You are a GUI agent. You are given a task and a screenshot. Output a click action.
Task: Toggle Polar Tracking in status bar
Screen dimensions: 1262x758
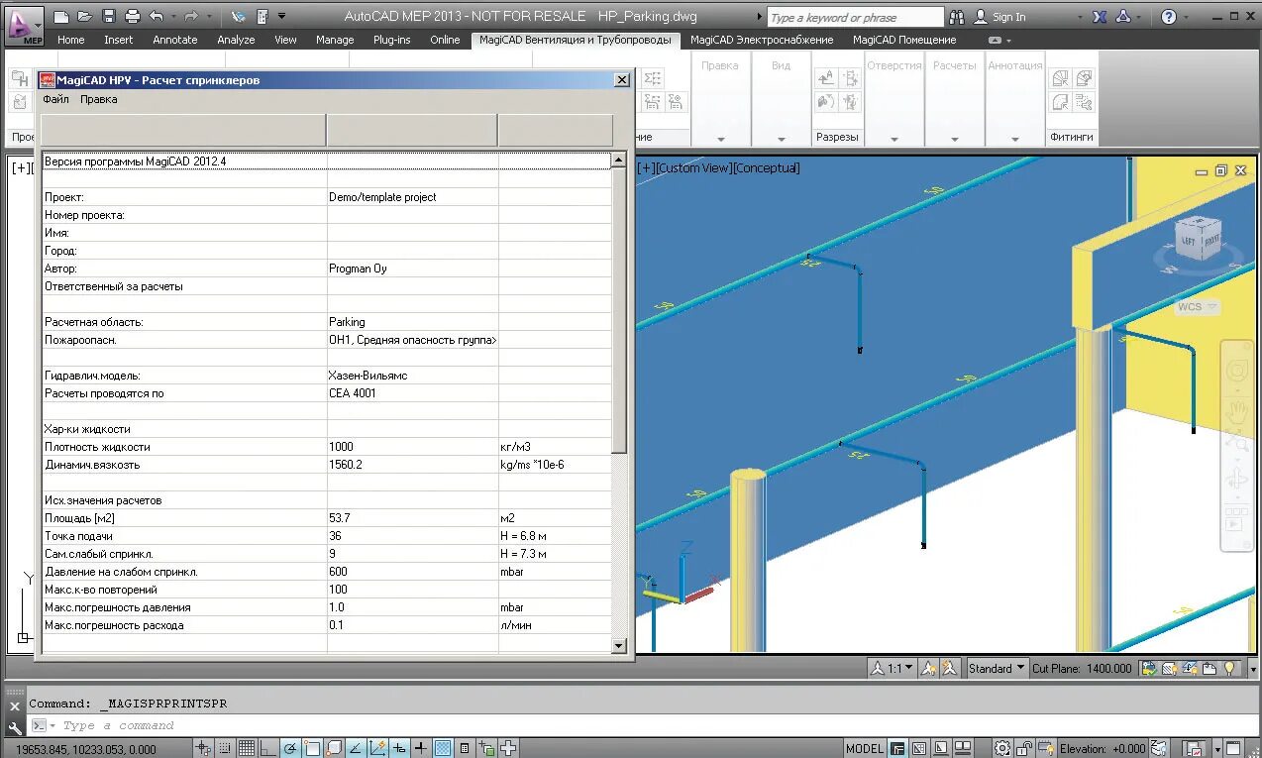[x=290, y=748]
